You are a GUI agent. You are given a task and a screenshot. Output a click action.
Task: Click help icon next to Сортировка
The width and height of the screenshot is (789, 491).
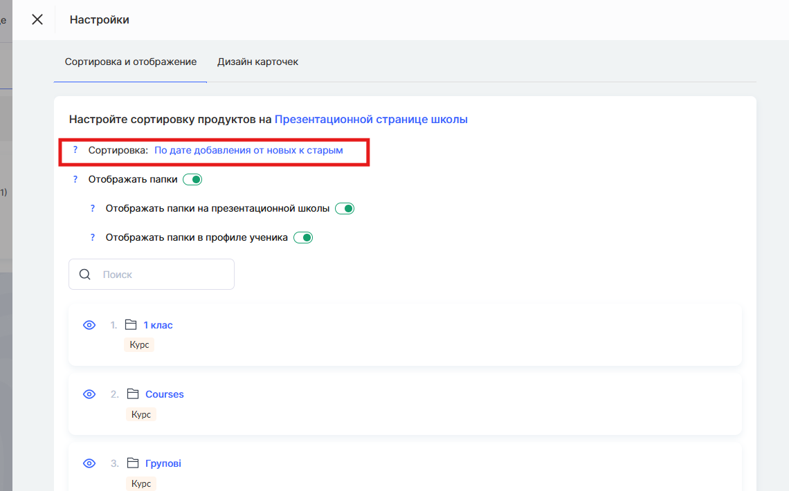click(75, 150)
